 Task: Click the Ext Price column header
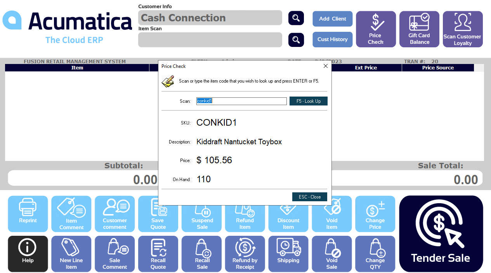pyautogui.click(x=366, y=68)
